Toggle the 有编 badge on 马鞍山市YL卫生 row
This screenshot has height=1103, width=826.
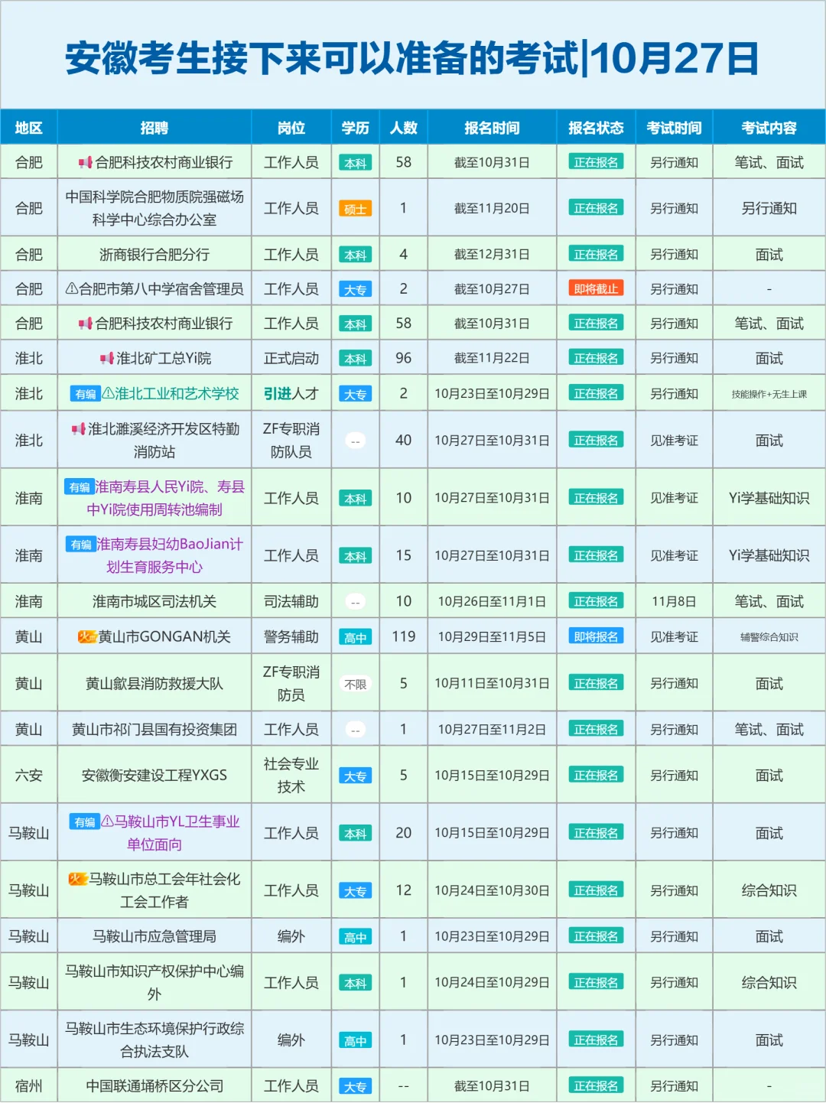(84, 822)
